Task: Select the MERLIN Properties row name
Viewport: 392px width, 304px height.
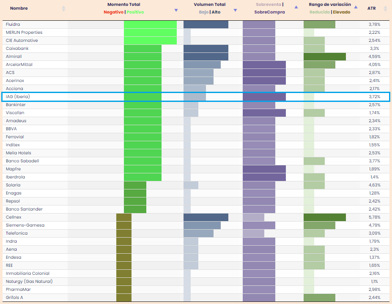Action: [24, 32]
